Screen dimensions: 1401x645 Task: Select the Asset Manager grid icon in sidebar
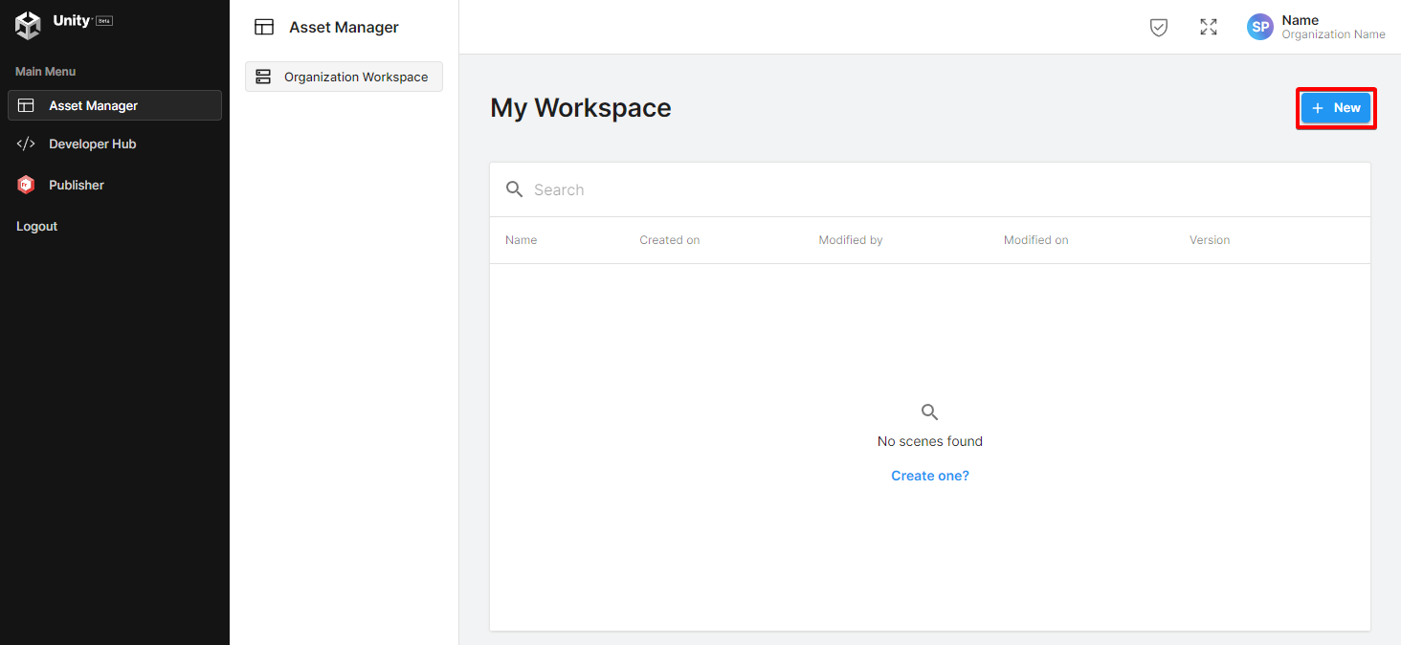coord(26,105)
